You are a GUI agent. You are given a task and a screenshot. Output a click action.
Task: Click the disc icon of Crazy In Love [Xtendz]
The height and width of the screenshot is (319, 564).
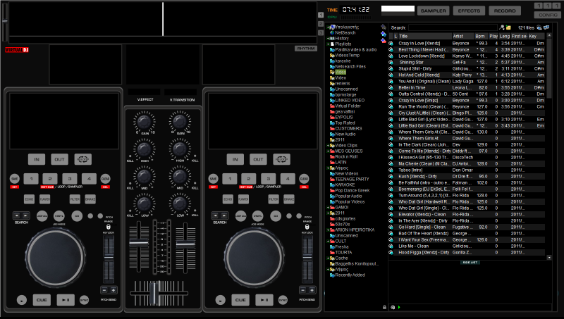391,43
